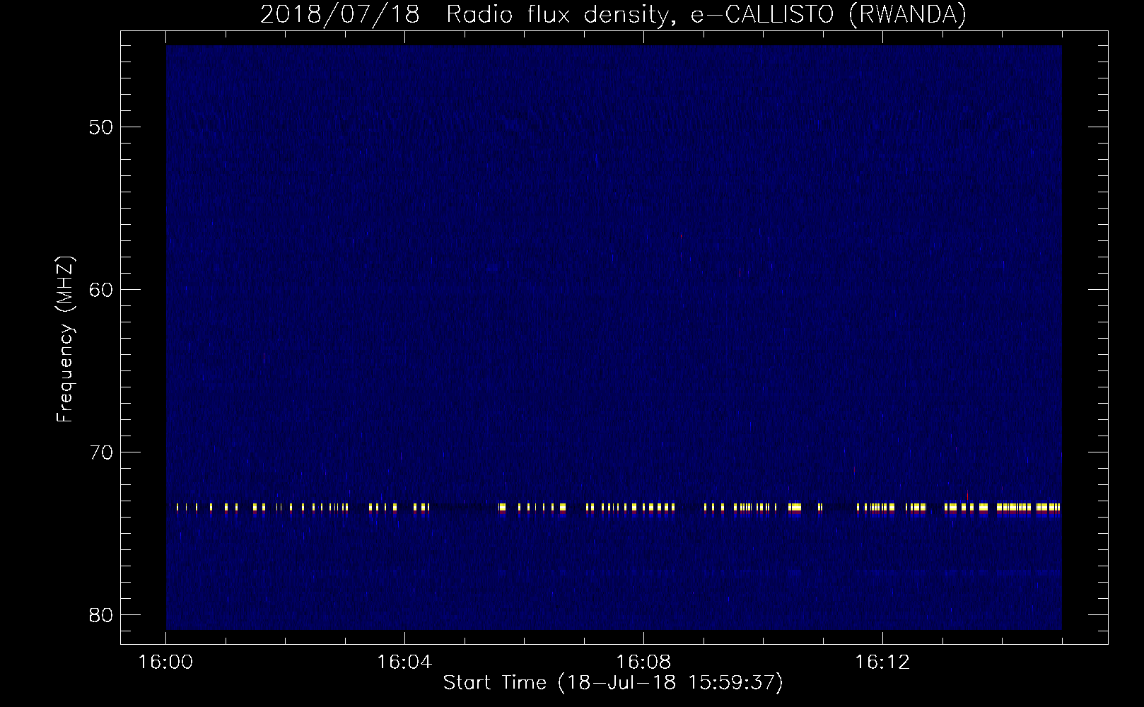Click the 'Frequency (MHZ)' axis label

65,339
